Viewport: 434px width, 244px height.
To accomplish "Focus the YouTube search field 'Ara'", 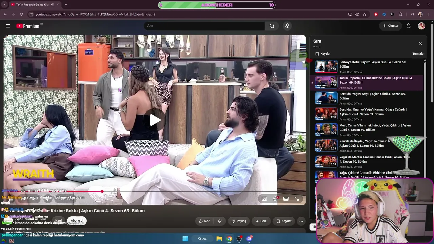I will pos(204,26).
